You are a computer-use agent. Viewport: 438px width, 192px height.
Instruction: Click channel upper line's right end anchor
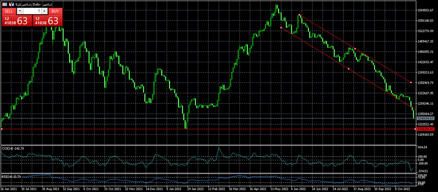(x=411, y=82)
